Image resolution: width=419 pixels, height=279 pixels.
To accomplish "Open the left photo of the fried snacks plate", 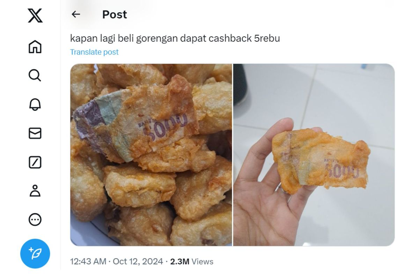I will tap(151, 155).
